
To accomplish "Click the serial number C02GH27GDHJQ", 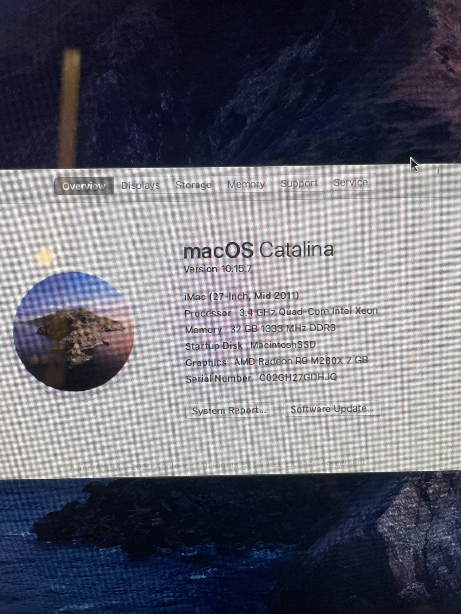I will [x=298, y=377].
